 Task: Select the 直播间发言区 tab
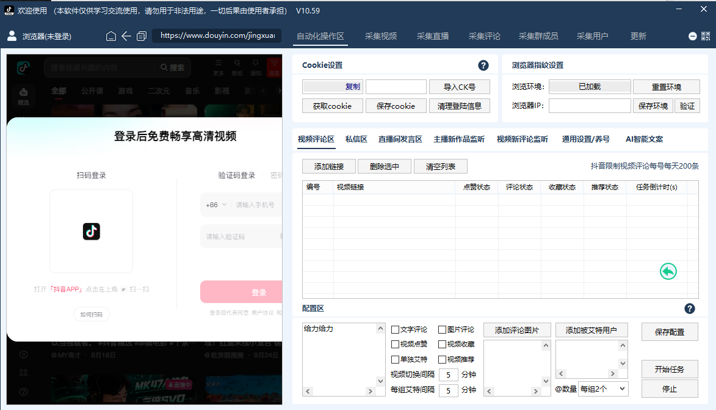400,139
